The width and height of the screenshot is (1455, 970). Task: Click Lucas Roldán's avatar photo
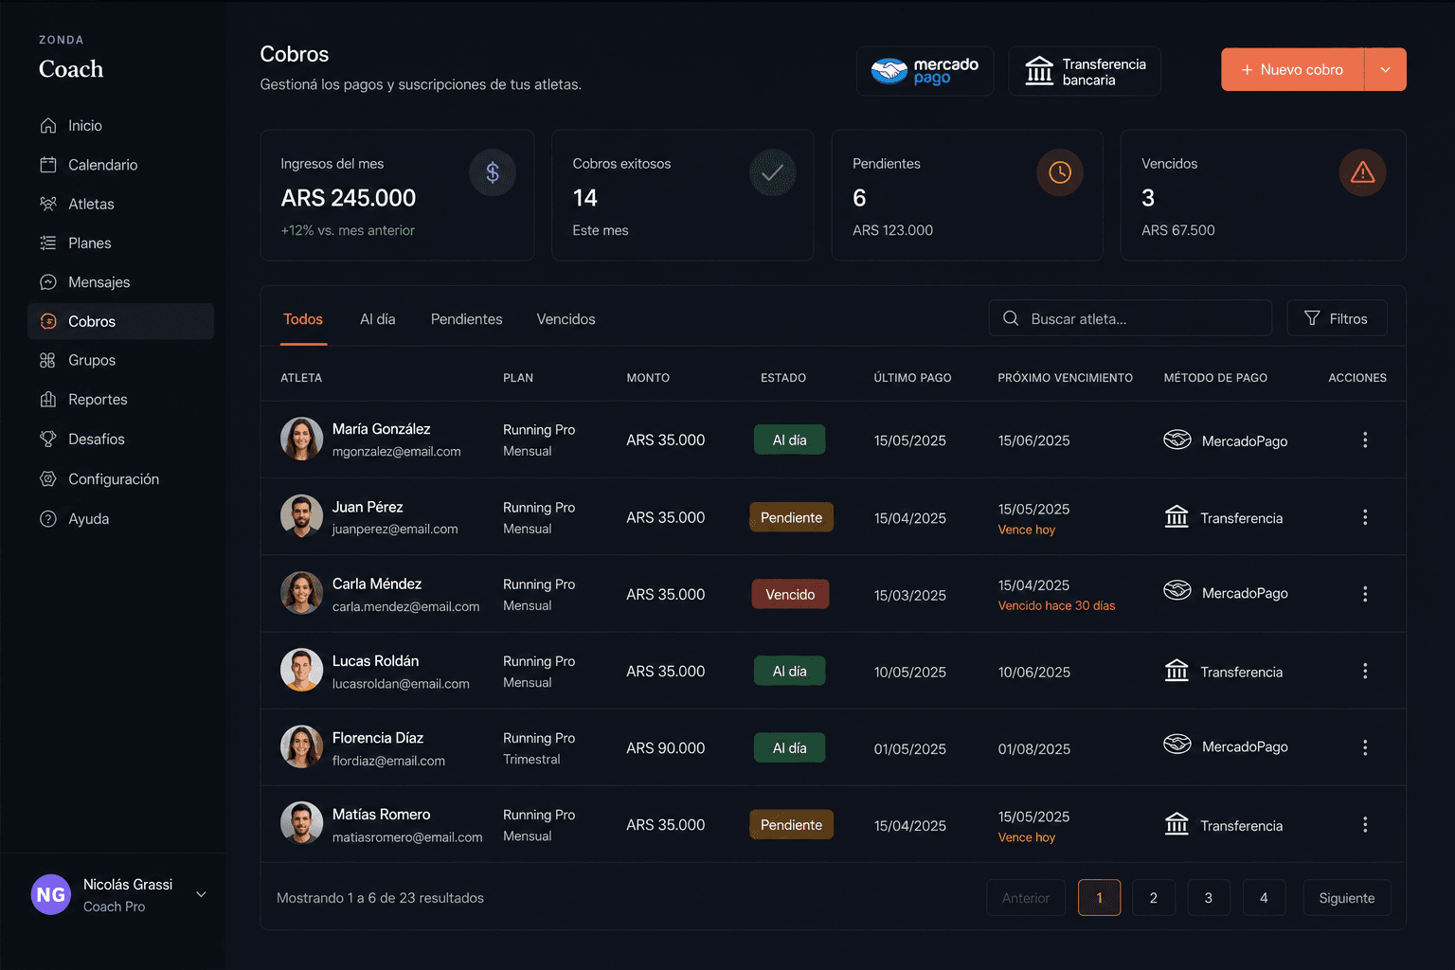[302, 671]
